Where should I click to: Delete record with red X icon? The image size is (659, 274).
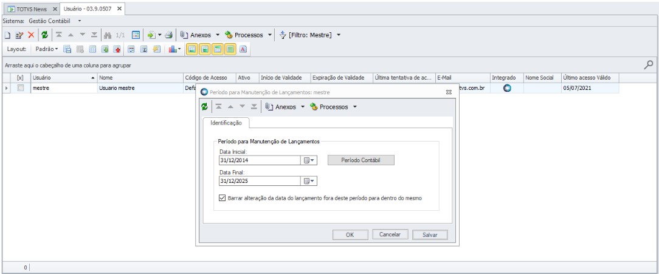[30, 35]
